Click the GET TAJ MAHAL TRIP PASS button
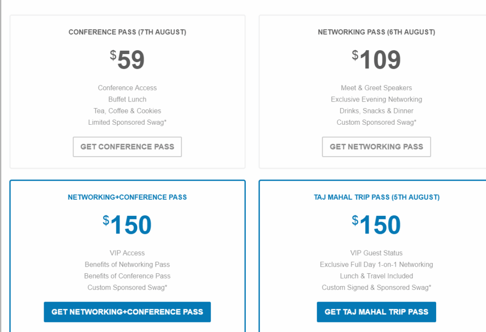 pyautogui.click(x=376, y=312)
